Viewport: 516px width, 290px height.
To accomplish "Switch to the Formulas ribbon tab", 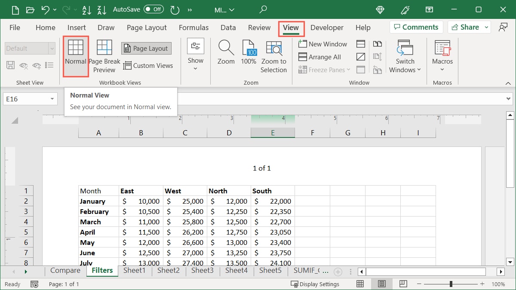I will pos(193,27).
